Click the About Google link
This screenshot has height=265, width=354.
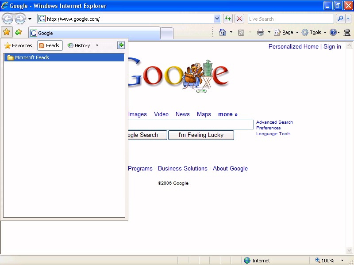[230, 169]
